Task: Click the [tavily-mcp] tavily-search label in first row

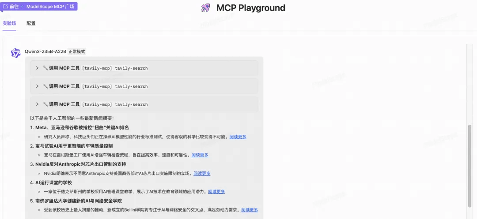Action: 115,68
